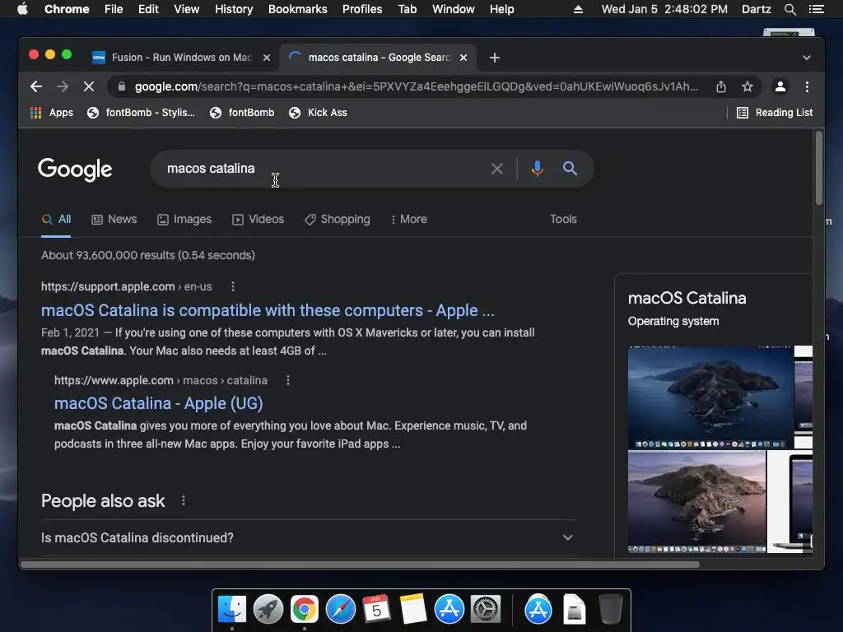Open People also ask options menu
The image size is (843, 632).
pos(184,501)
